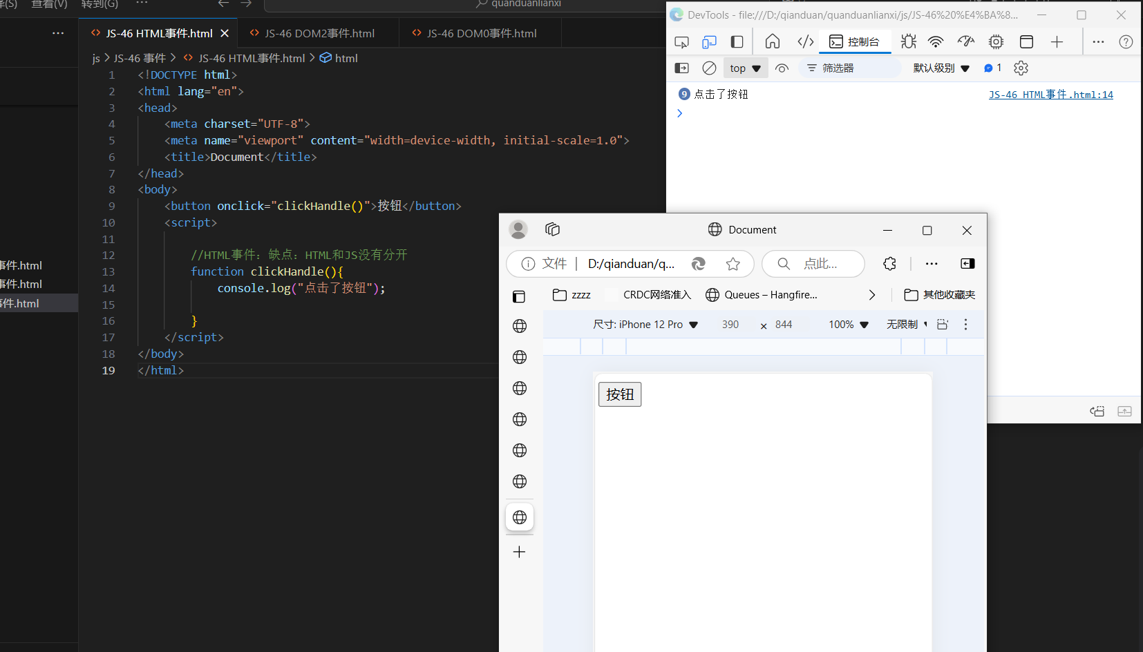Open the browser extensions puzzle icon
The image size is (1143, 652).
click(889, 264)
